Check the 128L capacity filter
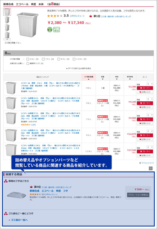The height and width of the screenshot is (229, 157). 74,59
